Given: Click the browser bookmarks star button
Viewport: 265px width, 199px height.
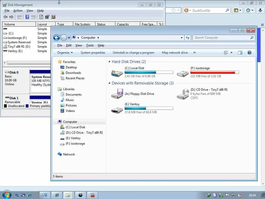Looking at the screenshot, I should (x=237, y=10).
